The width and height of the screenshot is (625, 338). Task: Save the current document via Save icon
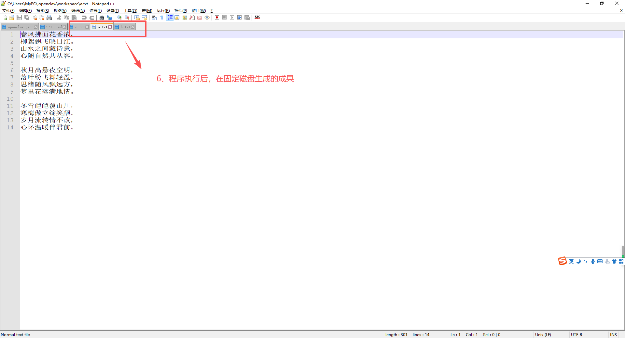point(19,18)
